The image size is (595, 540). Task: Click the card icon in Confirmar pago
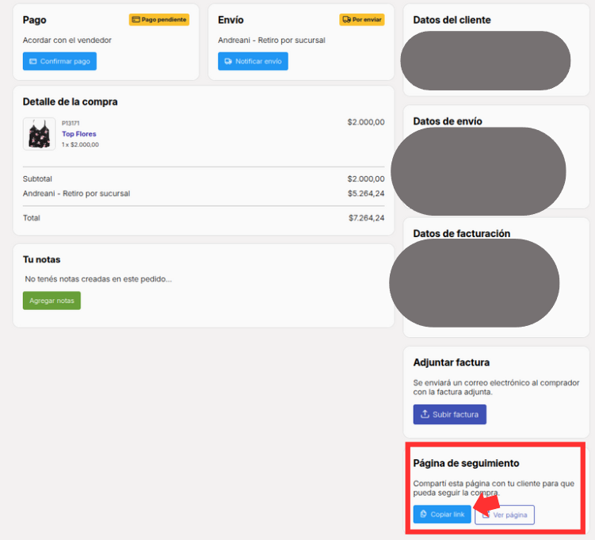click(33, 61)
